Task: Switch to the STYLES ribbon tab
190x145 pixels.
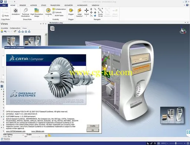Action: point(43,5)
